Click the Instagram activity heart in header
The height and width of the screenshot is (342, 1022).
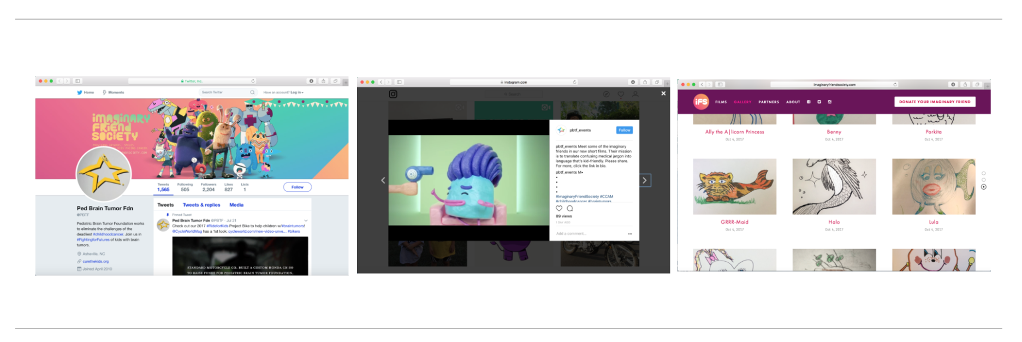(621, 94)
